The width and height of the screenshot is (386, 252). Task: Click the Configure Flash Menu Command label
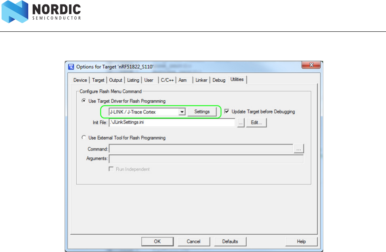111,91
